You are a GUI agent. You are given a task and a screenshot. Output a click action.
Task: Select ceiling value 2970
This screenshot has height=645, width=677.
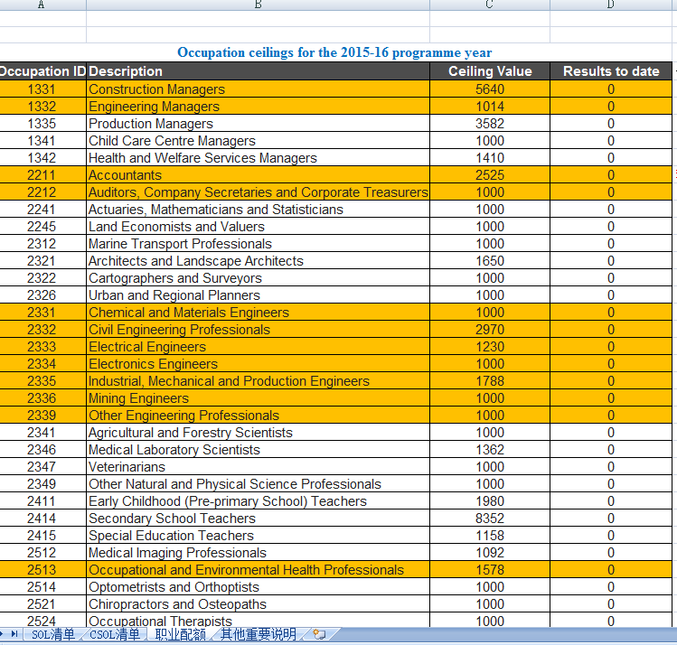(x=490, y=330)
